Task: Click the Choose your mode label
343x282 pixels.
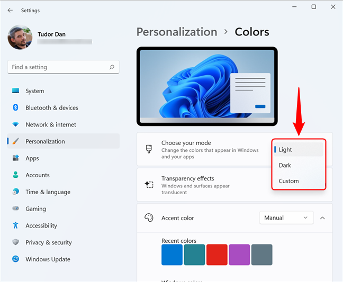Action: pos(186,143)
